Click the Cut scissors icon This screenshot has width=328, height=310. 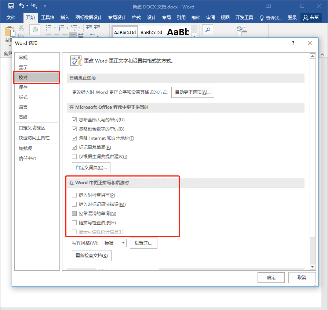tap(21, 28)
